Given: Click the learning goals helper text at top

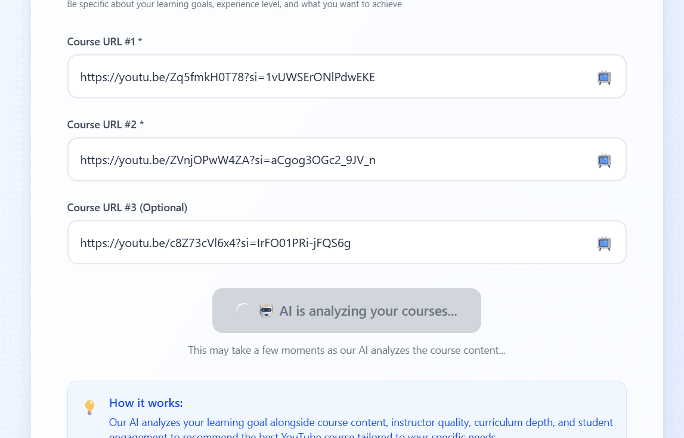Looking at the screenshot, I should [x=234, y=4].
